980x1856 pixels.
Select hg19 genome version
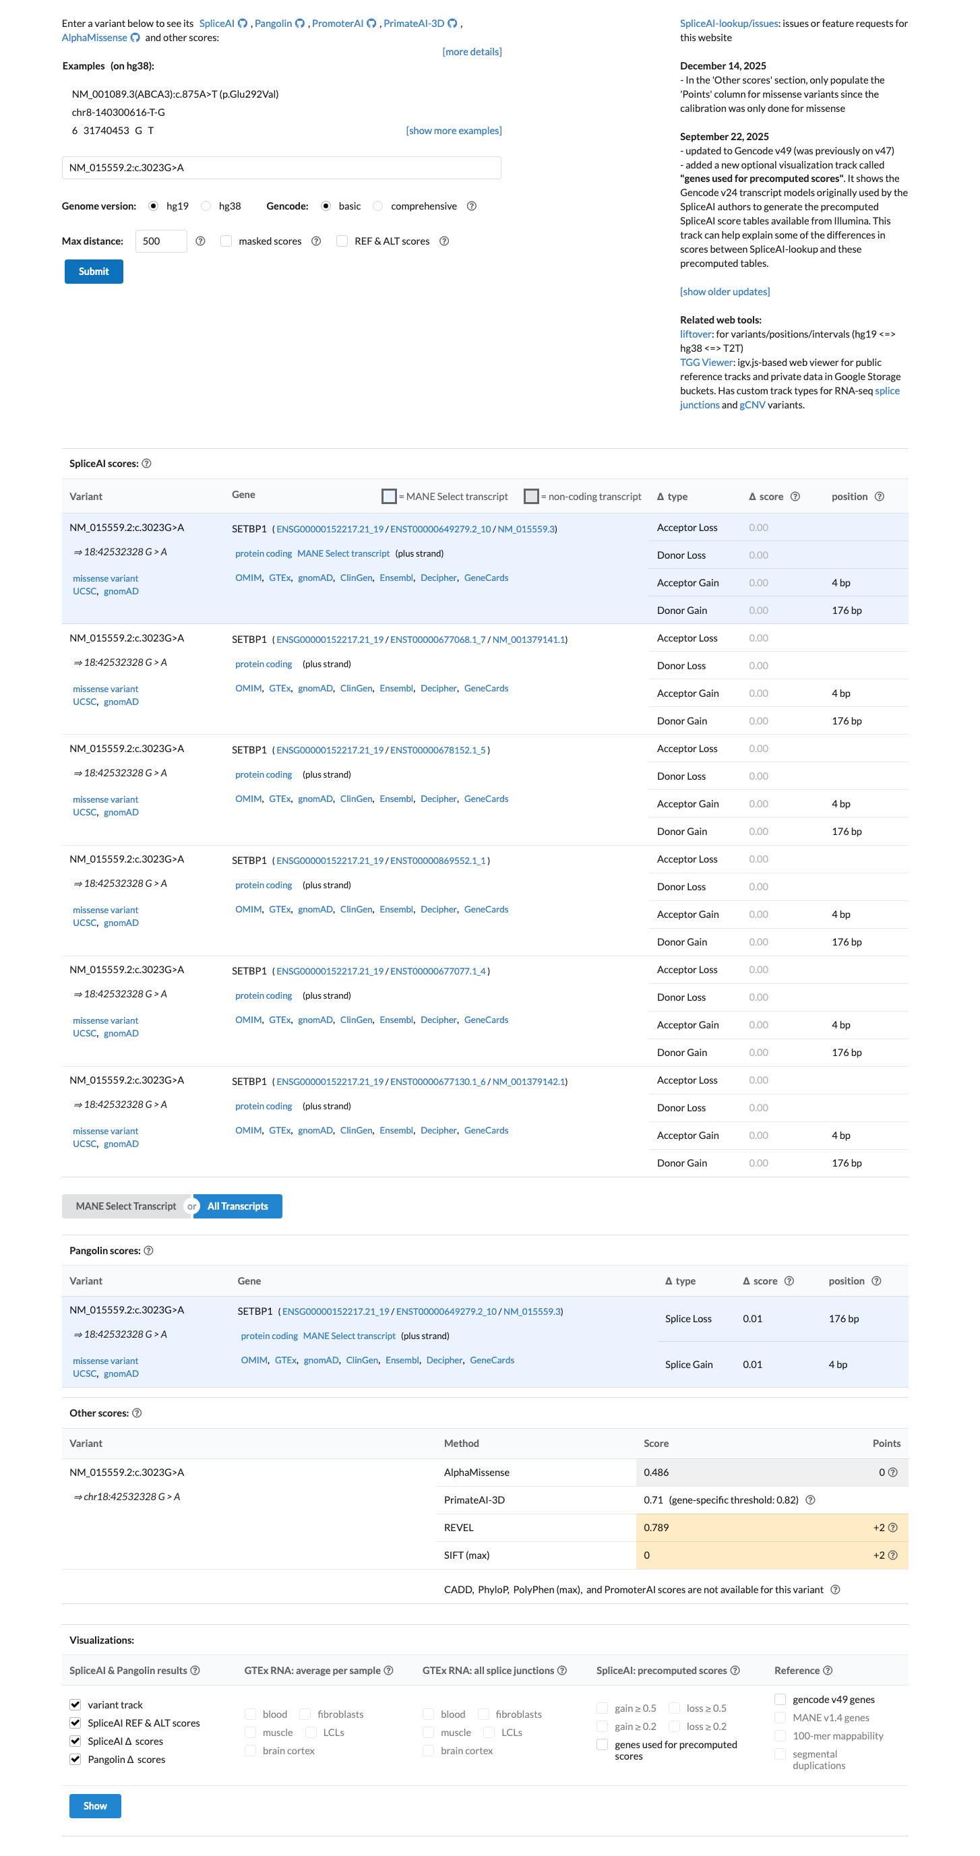pyautogui.click(x=153, y=206)
